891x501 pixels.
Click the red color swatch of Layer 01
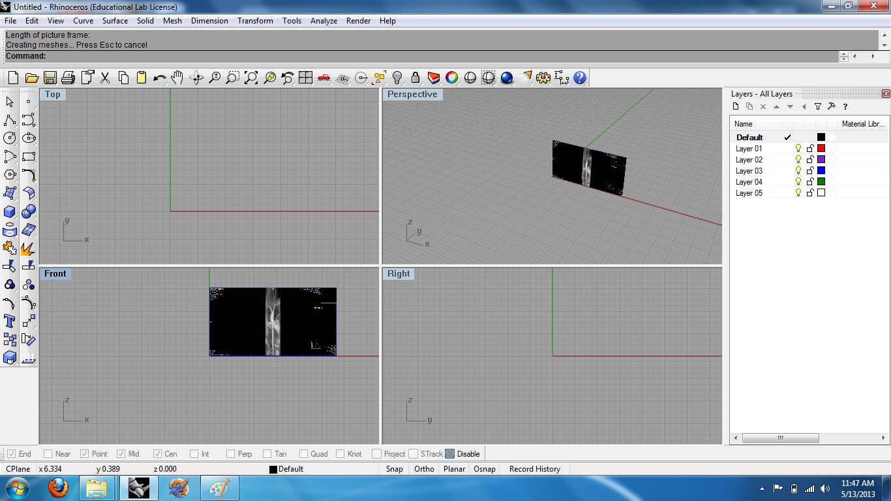821,148
